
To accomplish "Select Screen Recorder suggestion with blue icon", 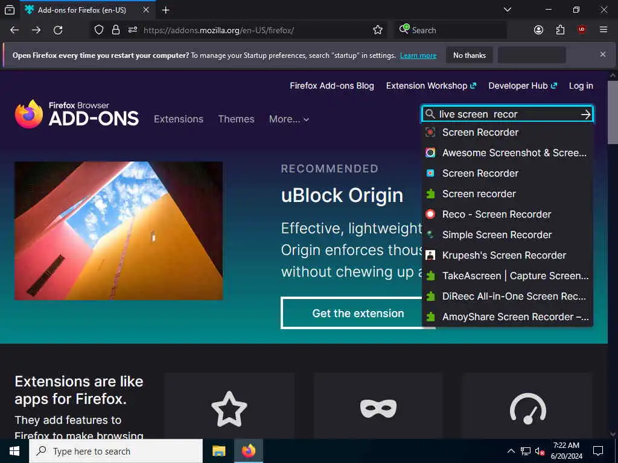I will pyautogui.click(x=507, y=173).
